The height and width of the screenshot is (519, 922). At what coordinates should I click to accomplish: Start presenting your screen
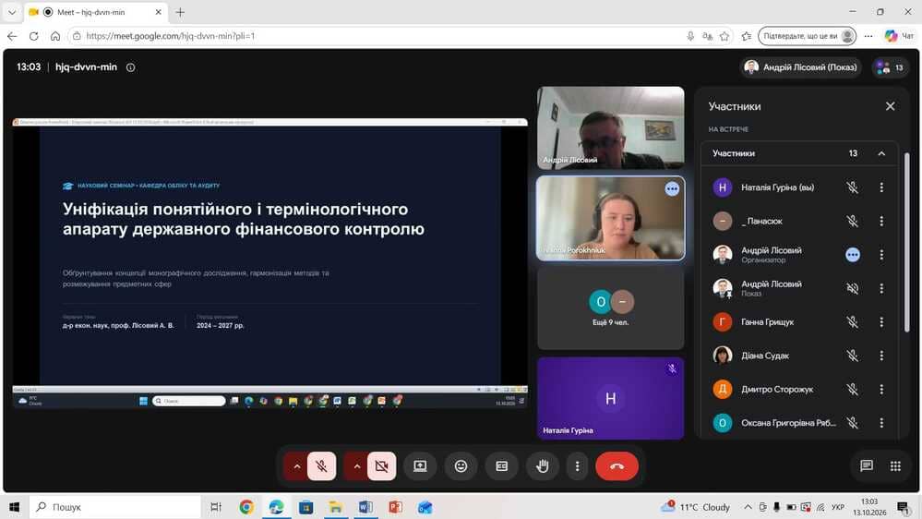pyautogui.click(x=420, y=466)
